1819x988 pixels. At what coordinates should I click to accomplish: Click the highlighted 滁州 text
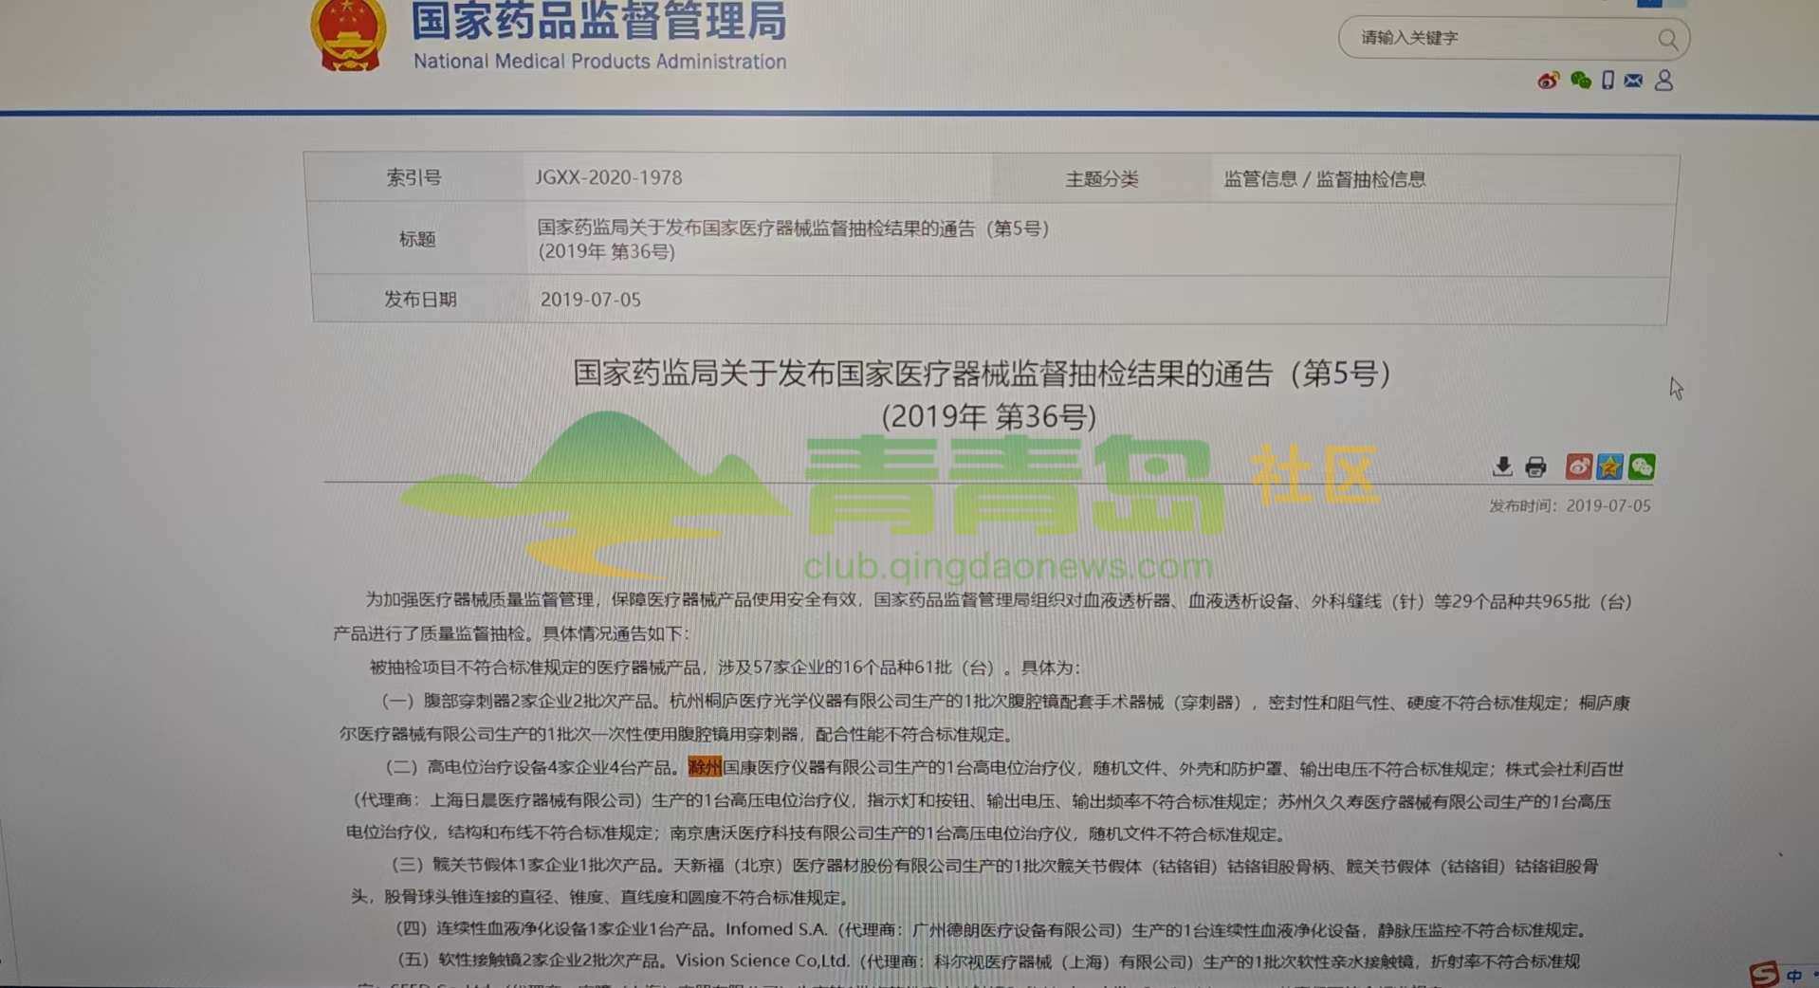point(705,767)
